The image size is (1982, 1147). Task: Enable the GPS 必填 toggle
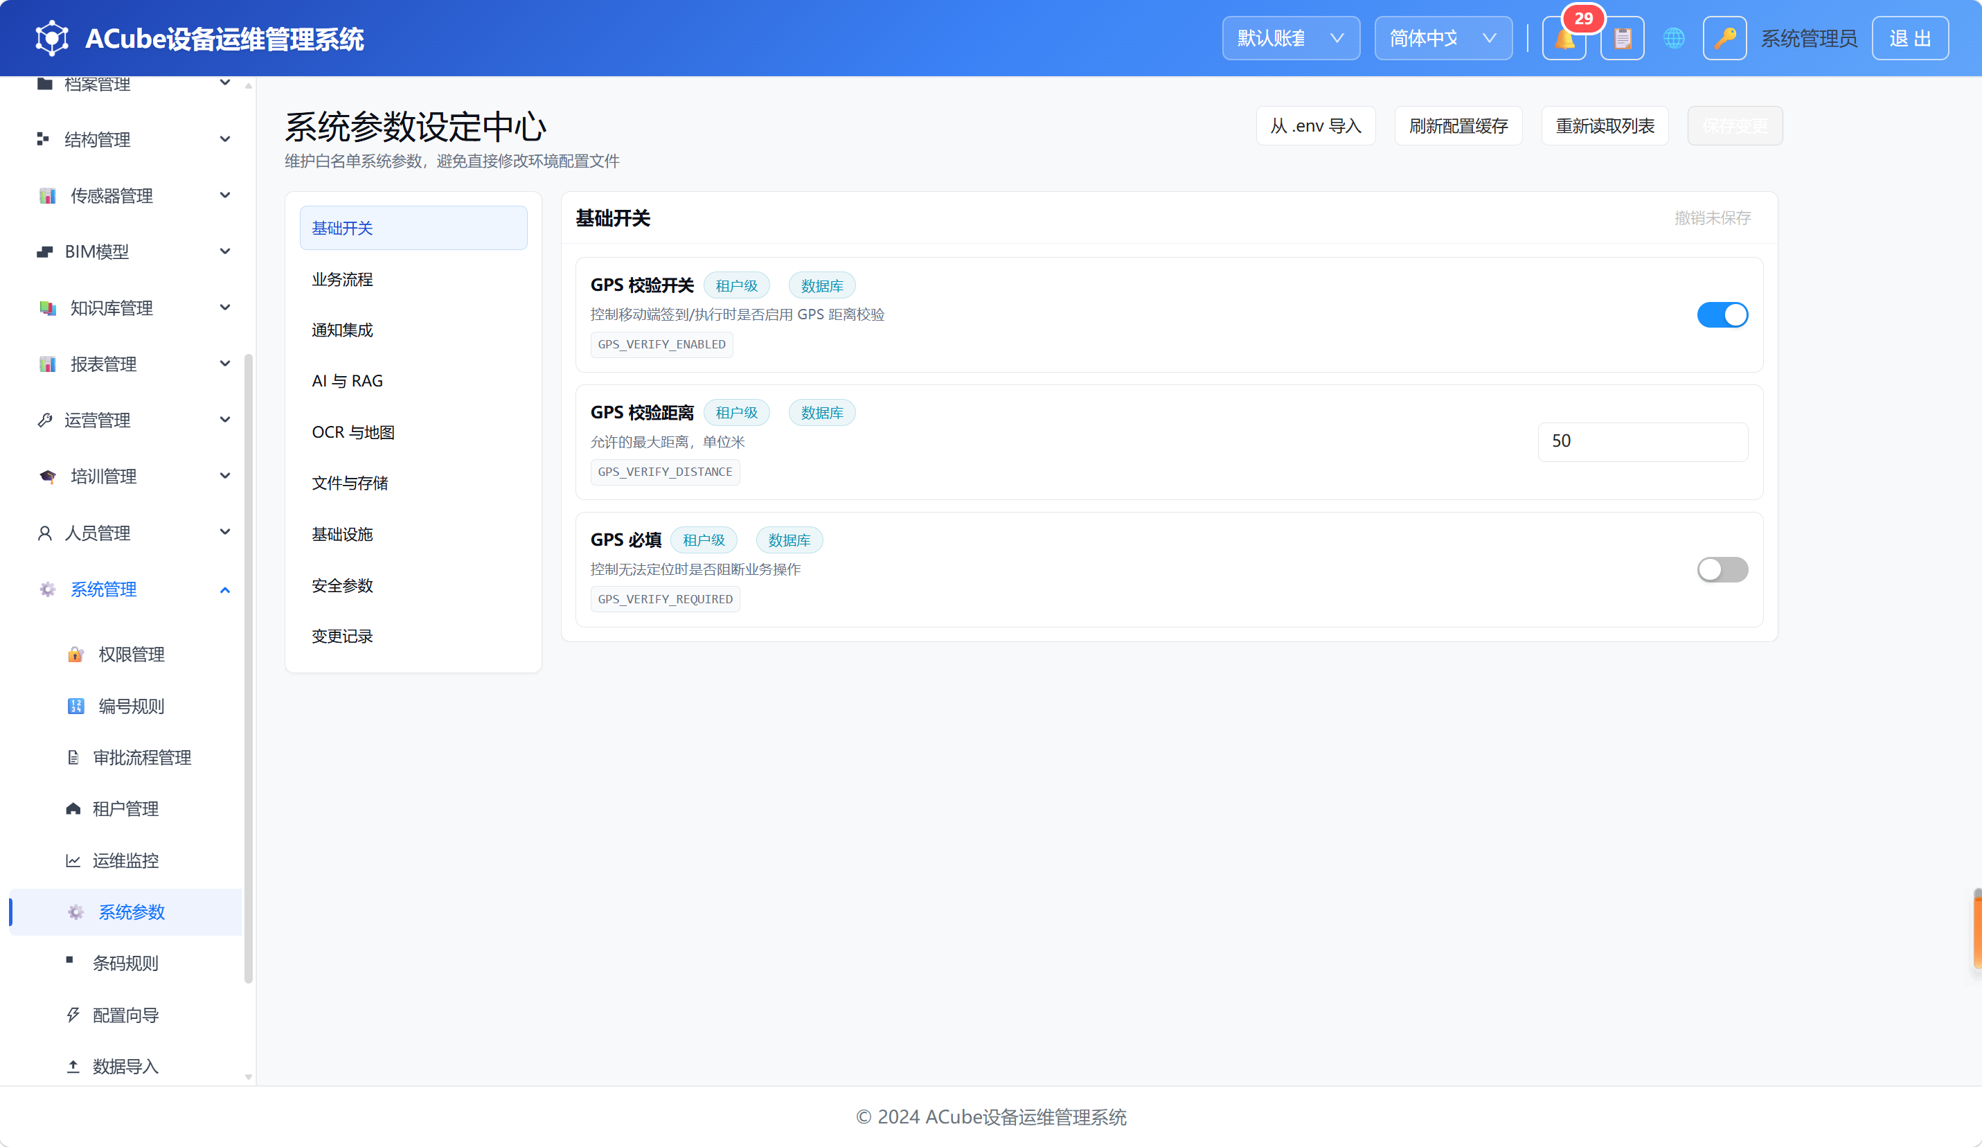(x=1722, y=569)
